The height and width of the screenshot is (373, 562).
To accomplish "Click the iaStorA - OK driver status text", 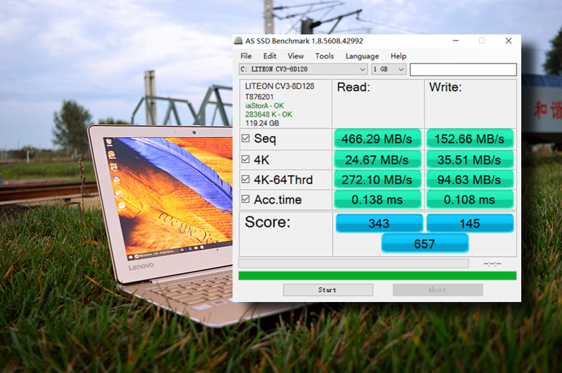I will [265, 105].
